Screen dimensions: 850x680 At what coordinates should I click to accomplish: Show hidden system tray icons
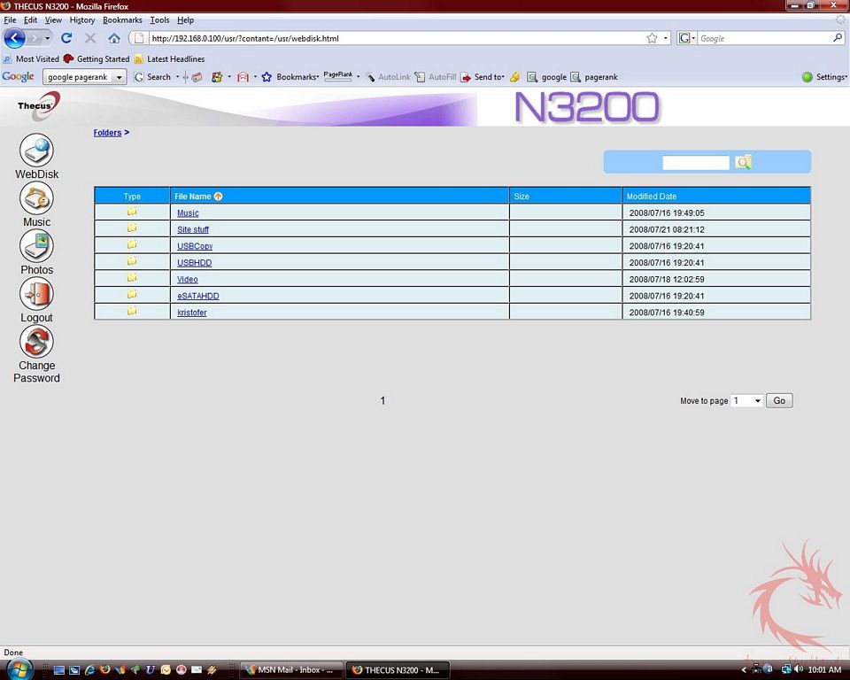click(744, 670)
